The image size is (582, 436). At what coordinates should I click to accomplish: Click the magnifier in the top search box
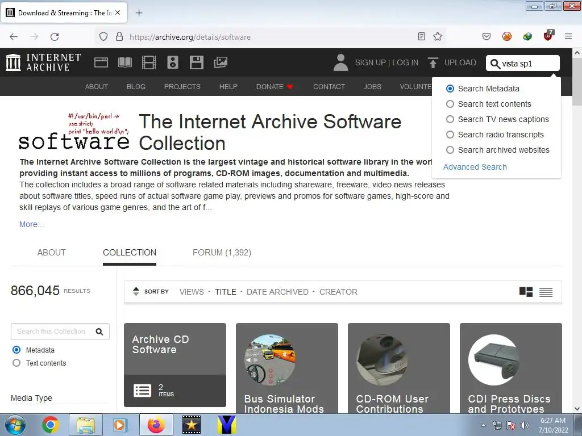point(495,64)
